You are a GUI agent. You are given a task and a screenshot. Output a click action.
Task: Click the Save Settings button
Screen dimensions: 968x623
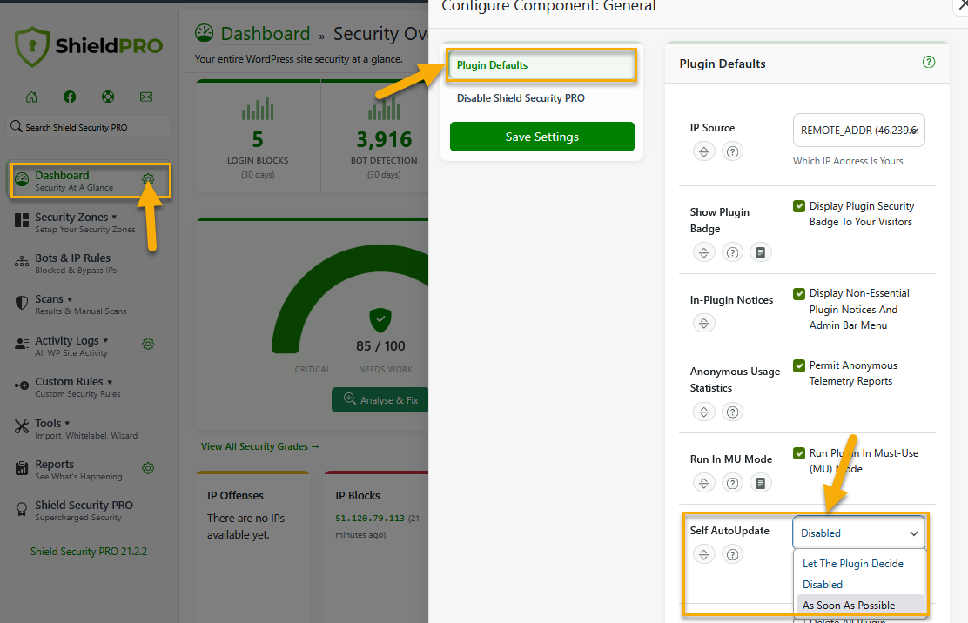[542, 137]
